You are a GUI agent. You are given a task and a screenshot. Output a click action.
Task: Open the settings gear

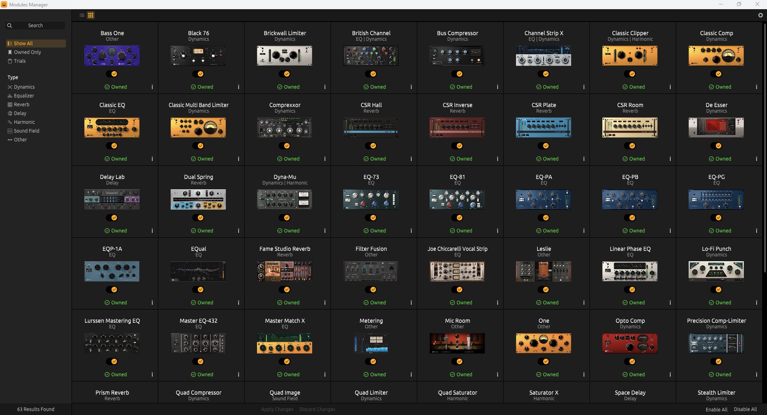[x=760, y=15]
